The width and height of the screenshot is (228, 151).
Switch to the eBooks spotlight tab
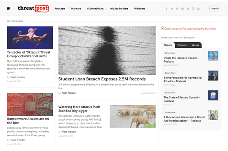[195, 45]
